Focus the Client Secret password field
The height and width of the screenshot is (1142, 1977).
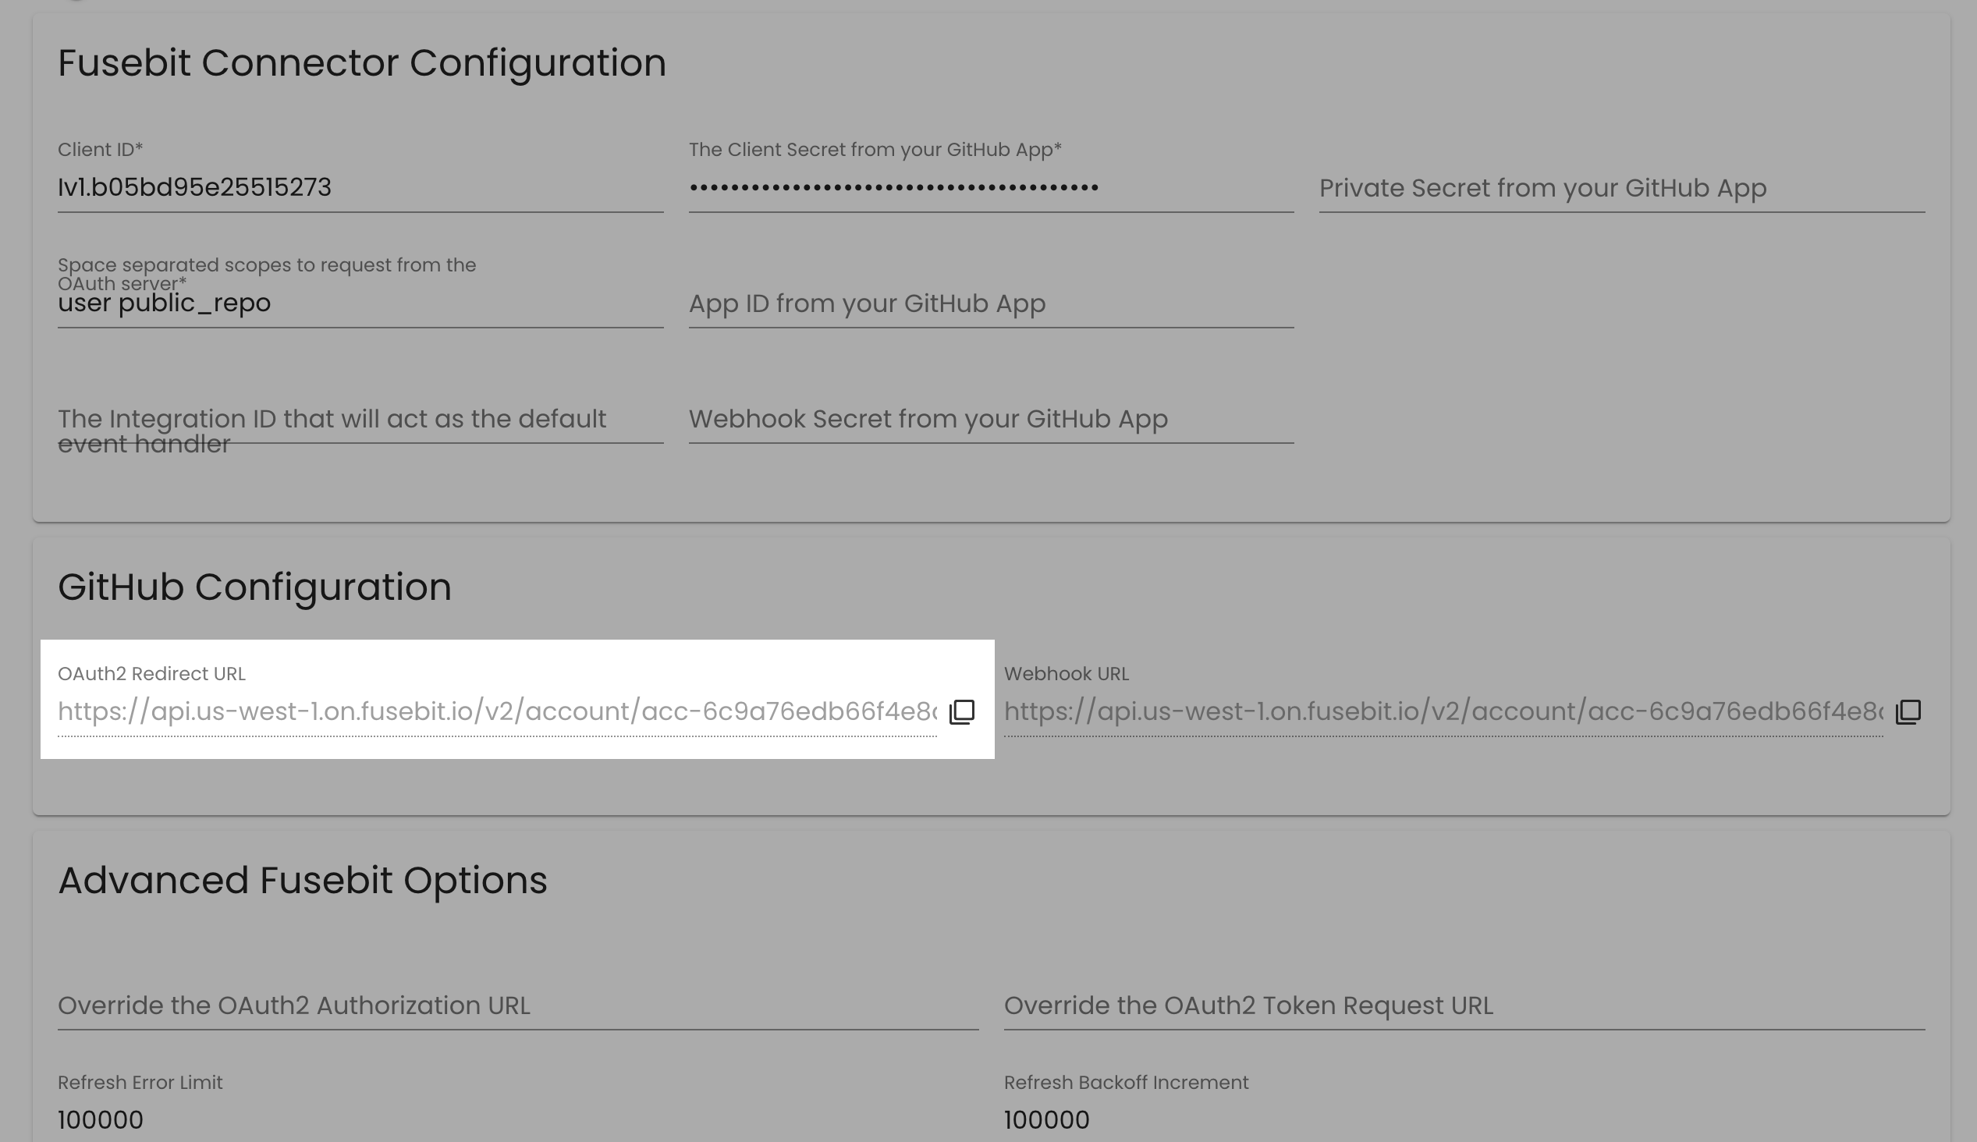(x=991, y=187)
